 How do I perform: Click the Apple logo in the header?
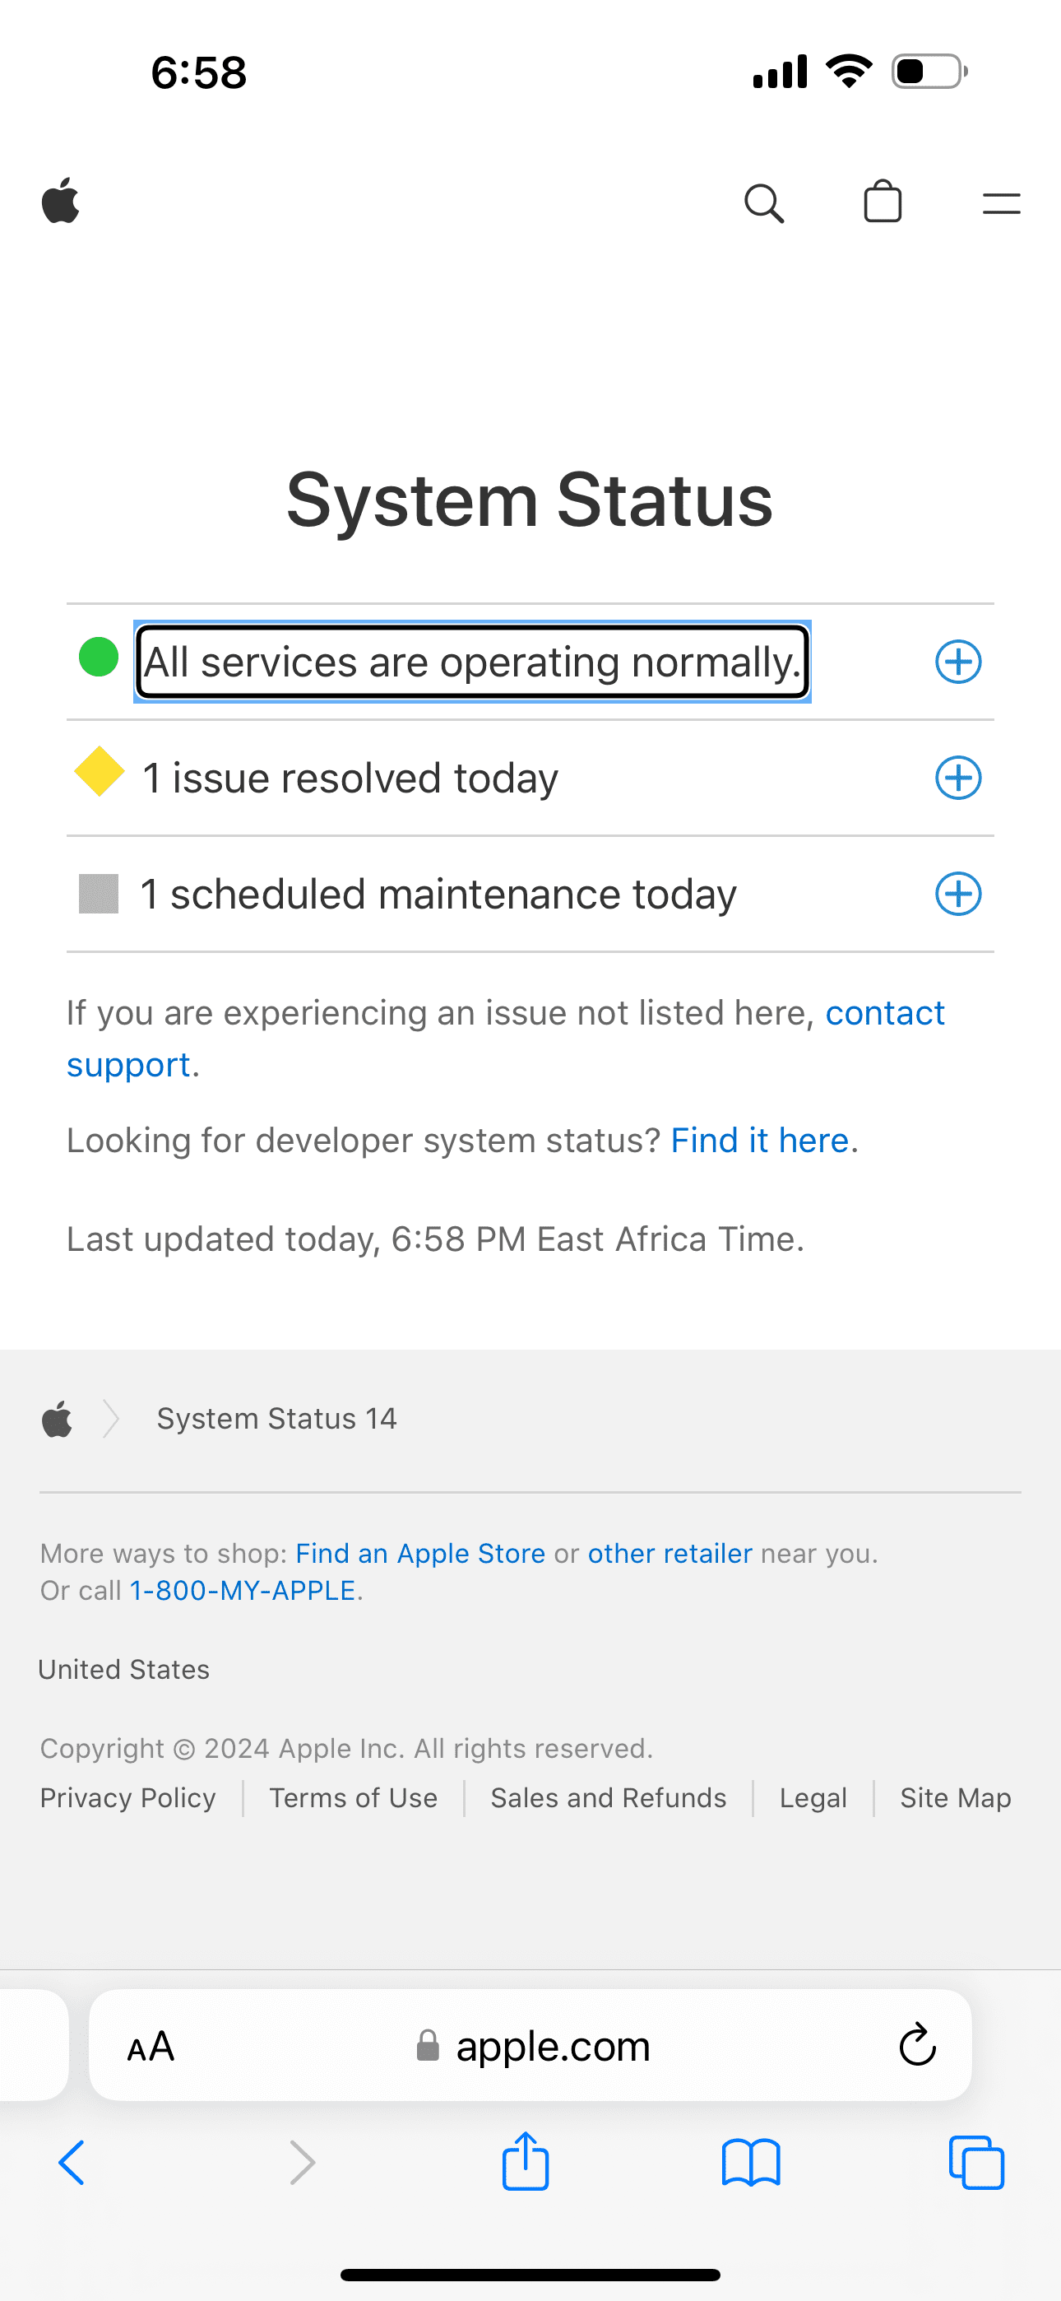pyautogui.click(x=61, y=202)
